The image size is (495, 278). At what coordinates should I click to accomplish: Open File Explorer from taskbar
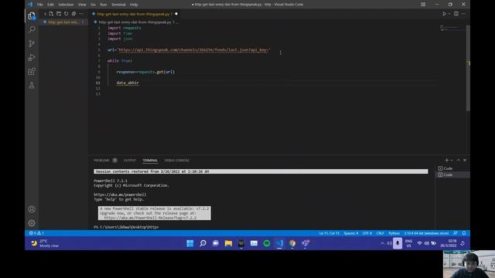pyautogui.click(x=228, y=243)
